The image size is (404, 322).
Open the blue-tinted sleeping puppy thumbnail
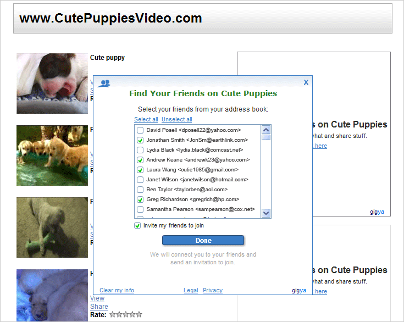click(52, 295)
